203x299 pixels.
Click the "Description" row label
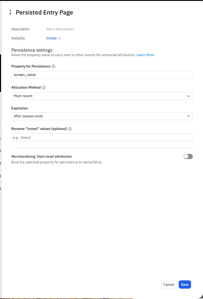21,29
